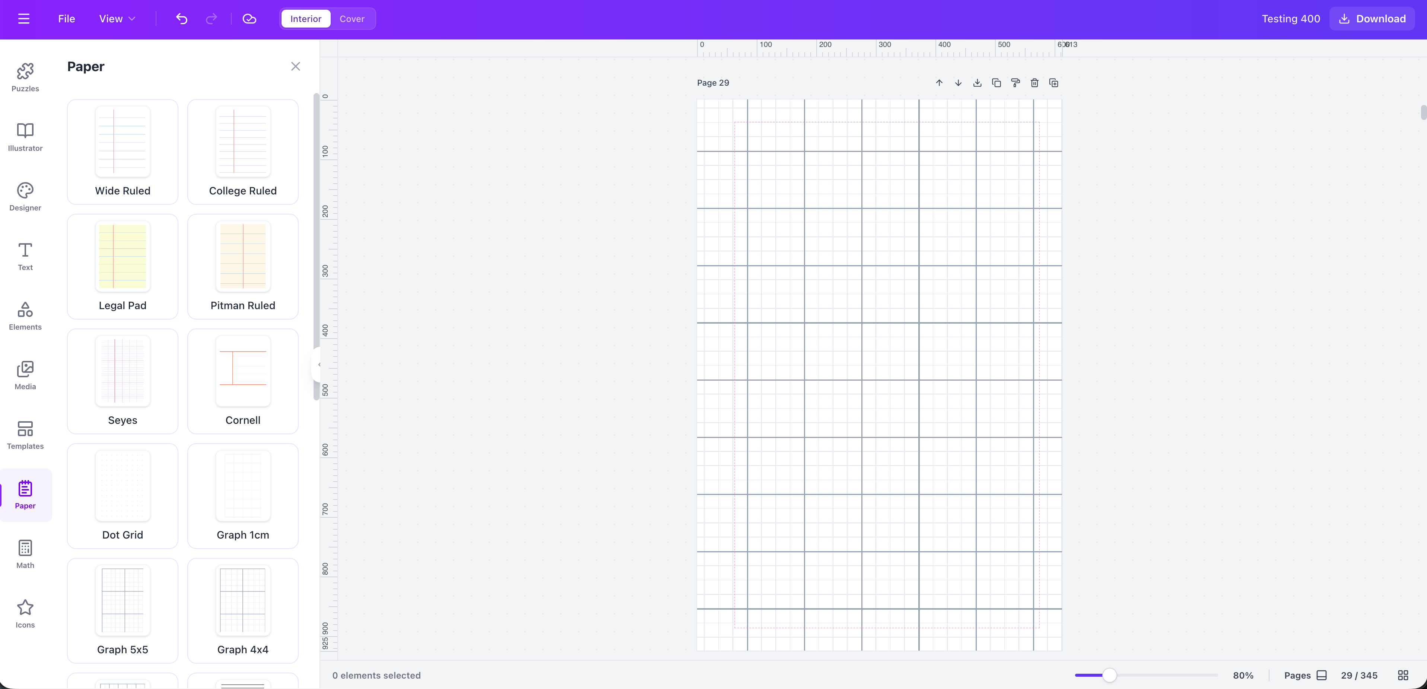The width and height of the screenshot is (1427, 689).
Task: Open the hamburger menu
Action: point(24,18)
